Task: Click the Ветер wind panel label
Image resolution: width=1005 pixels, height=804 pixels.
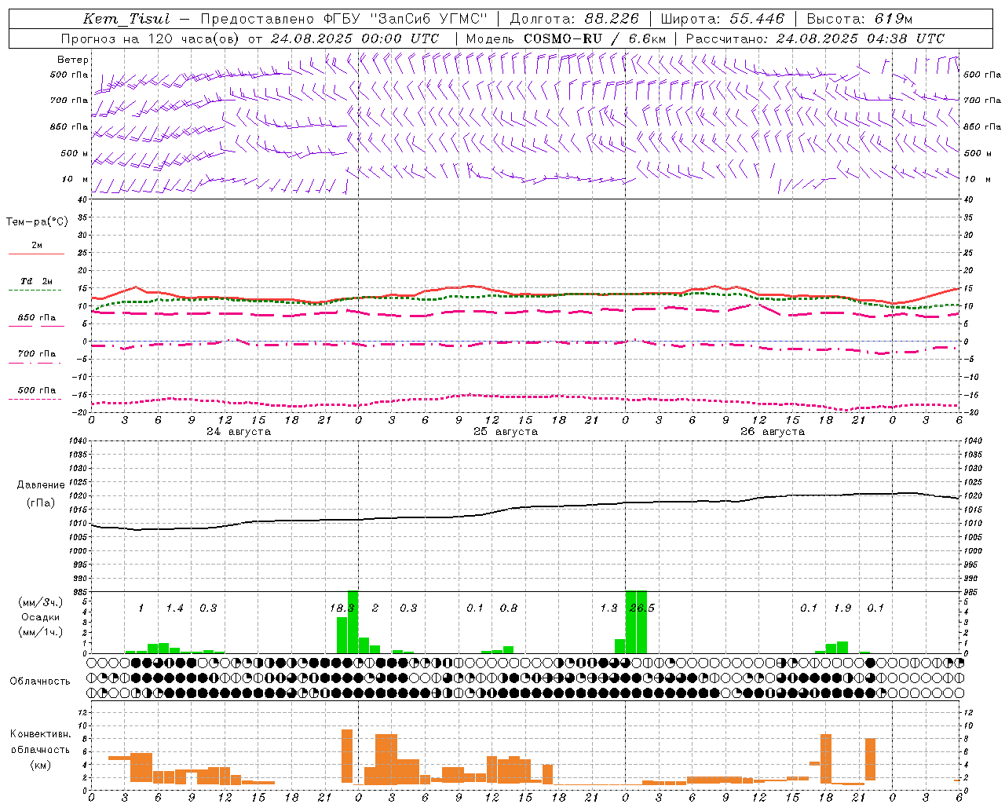Action: pos(73,60)
